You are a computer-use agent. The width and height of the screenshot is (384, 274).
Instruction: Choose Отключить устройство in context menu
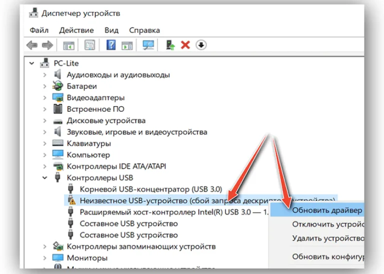[316, 224]
